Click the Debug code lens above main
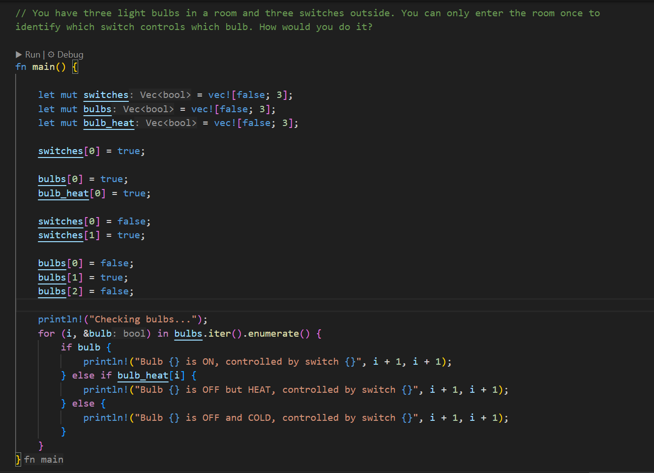Image resolution: width=654 pixels, height=473 pixels. pyautogui.click(x=70, y=55)
